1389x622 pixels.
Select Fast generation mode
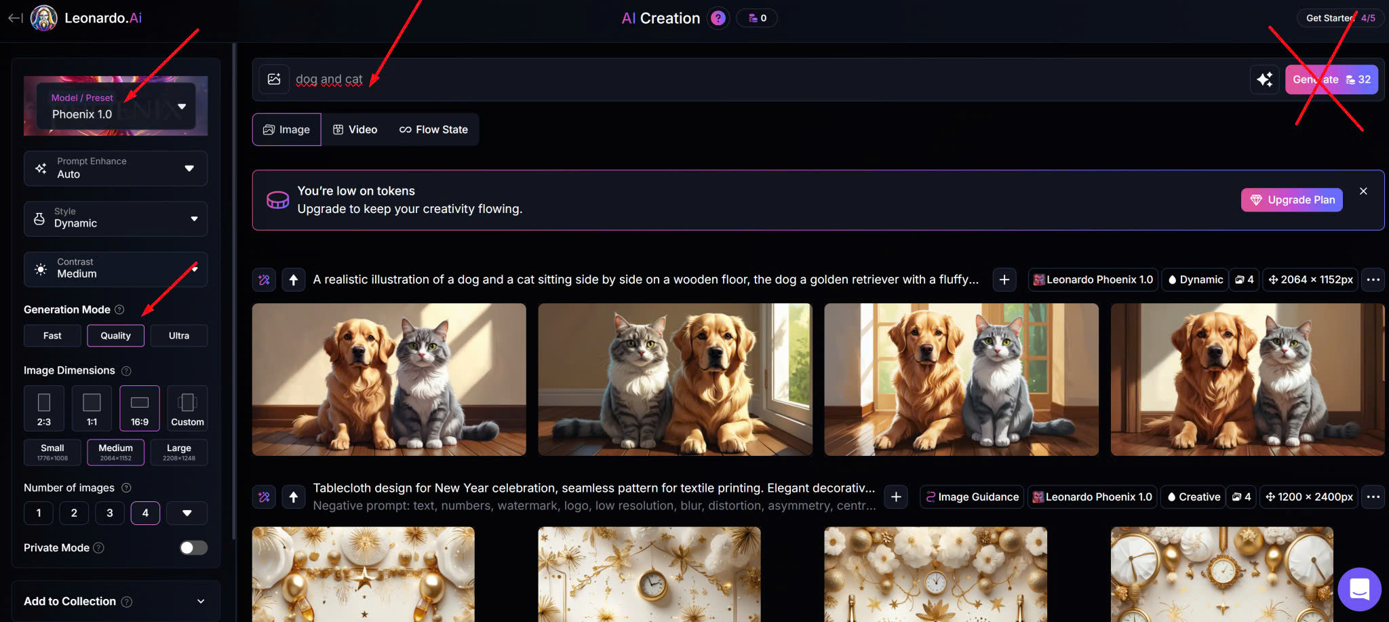point(52,336)
